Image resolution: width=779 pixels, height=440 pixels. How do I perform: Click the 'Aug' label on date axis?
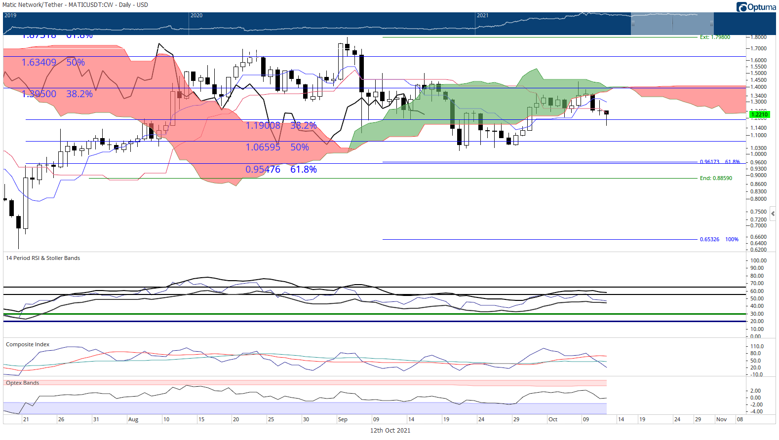[x=133, y=419]
